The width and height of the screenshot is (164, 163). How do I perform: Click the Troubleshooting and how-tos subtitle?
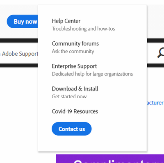coord(83,29)
